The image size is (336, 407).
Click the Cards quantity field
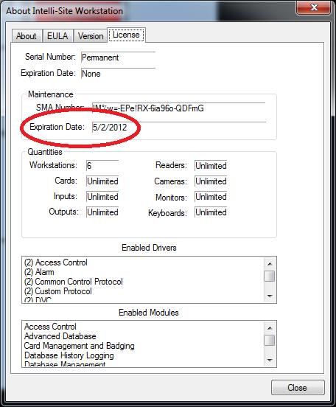[x=102, y=181]
